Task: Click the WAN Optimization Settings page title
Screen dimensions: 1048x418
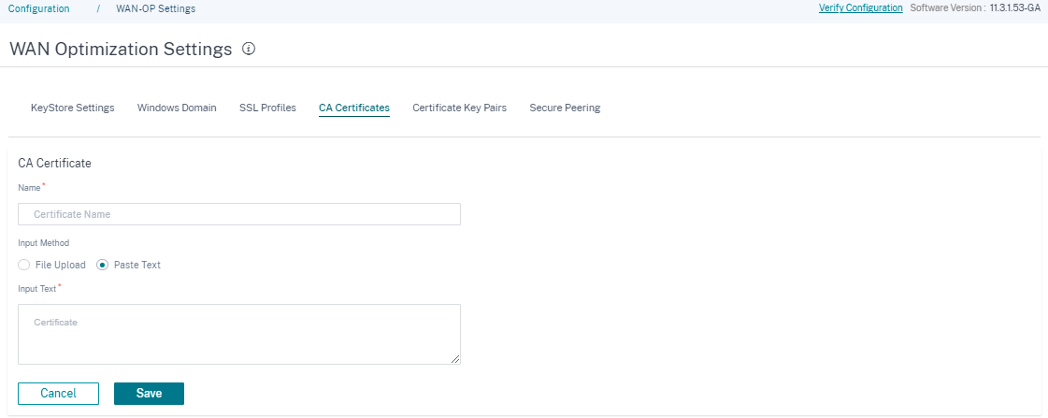Action: 121,49
